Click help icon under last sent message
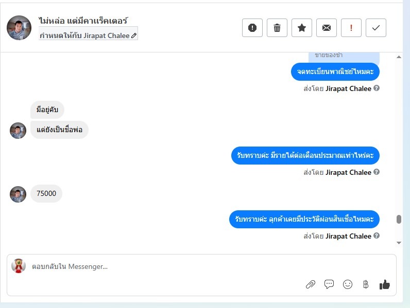The height and width of the screenshot is (308, 410). click(377, 235)
